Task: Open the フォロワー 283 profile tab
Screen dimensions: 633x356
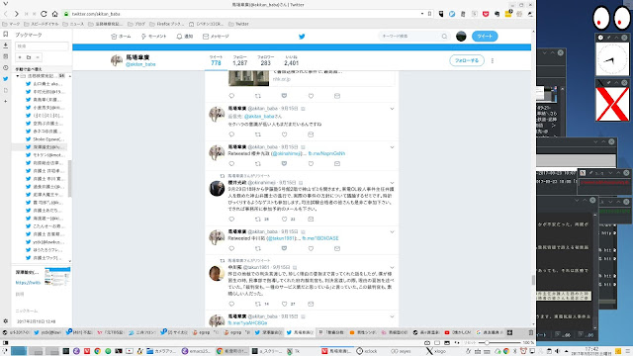Action: pyautogui.click(x=266, y=60)
